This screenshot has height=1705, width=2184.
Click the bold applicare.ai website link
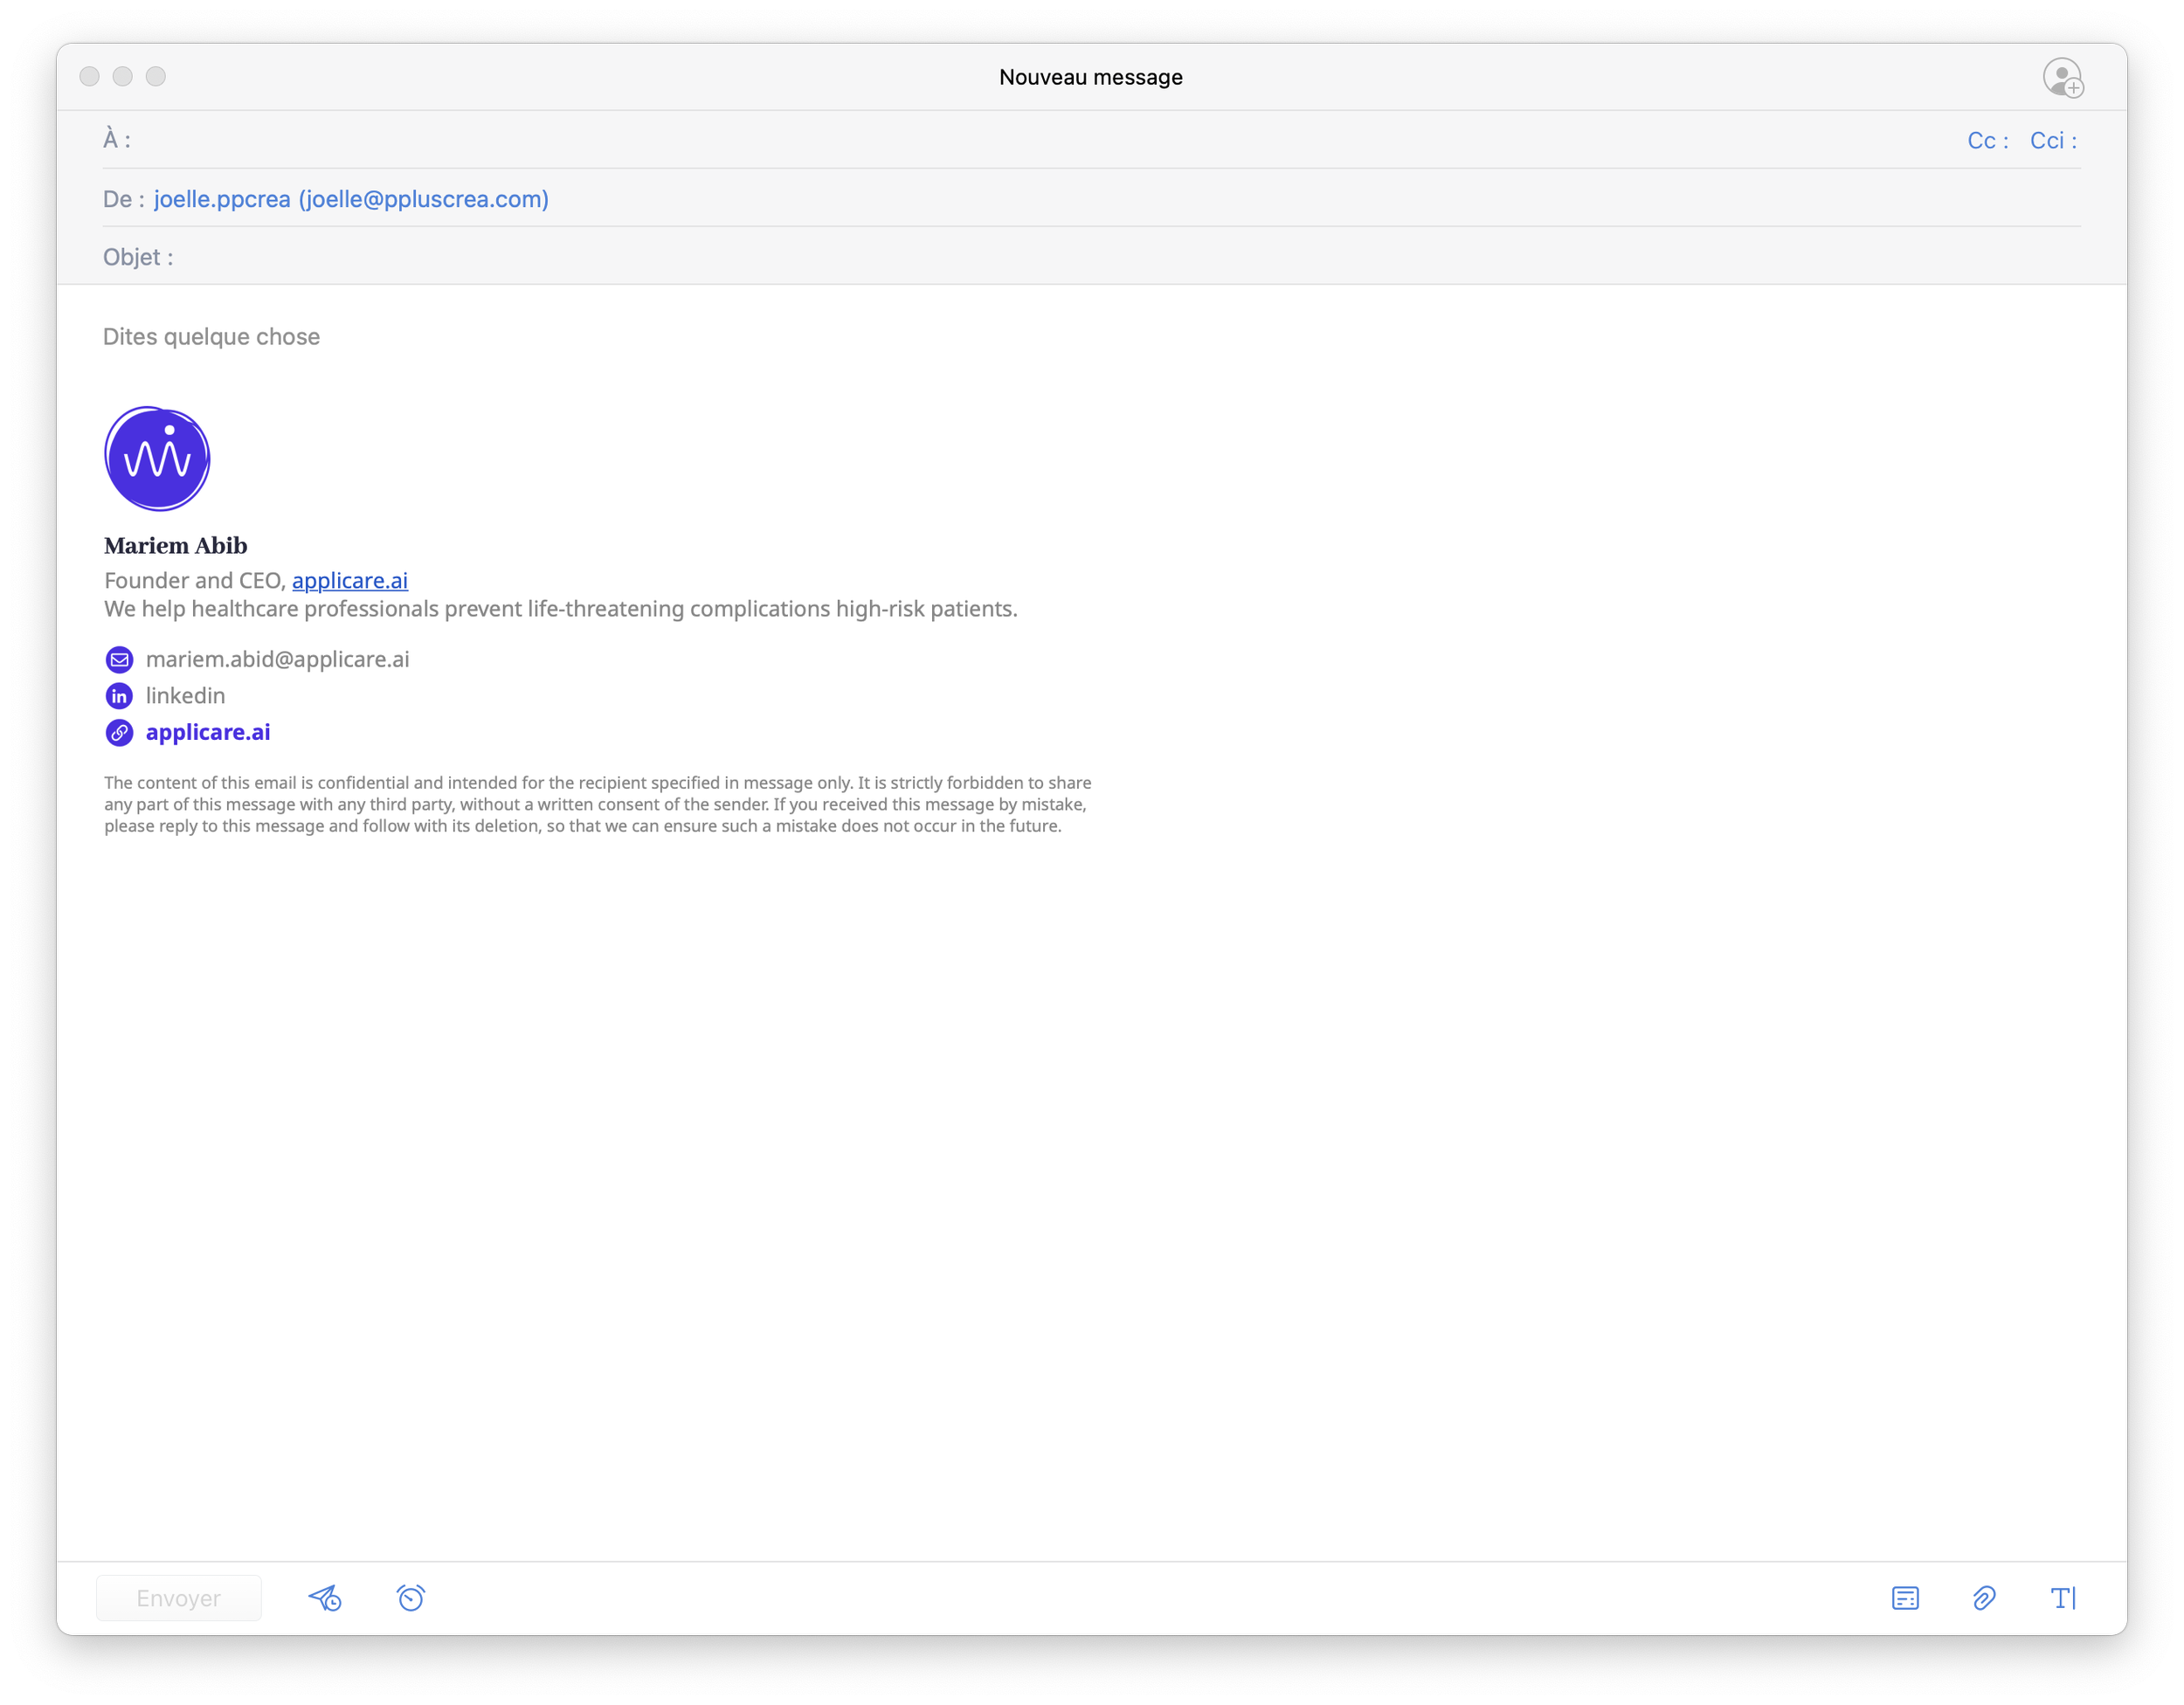208,732
